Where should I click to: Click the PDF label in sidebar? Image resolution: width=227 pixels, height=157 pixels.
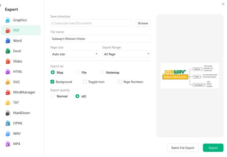16,31
